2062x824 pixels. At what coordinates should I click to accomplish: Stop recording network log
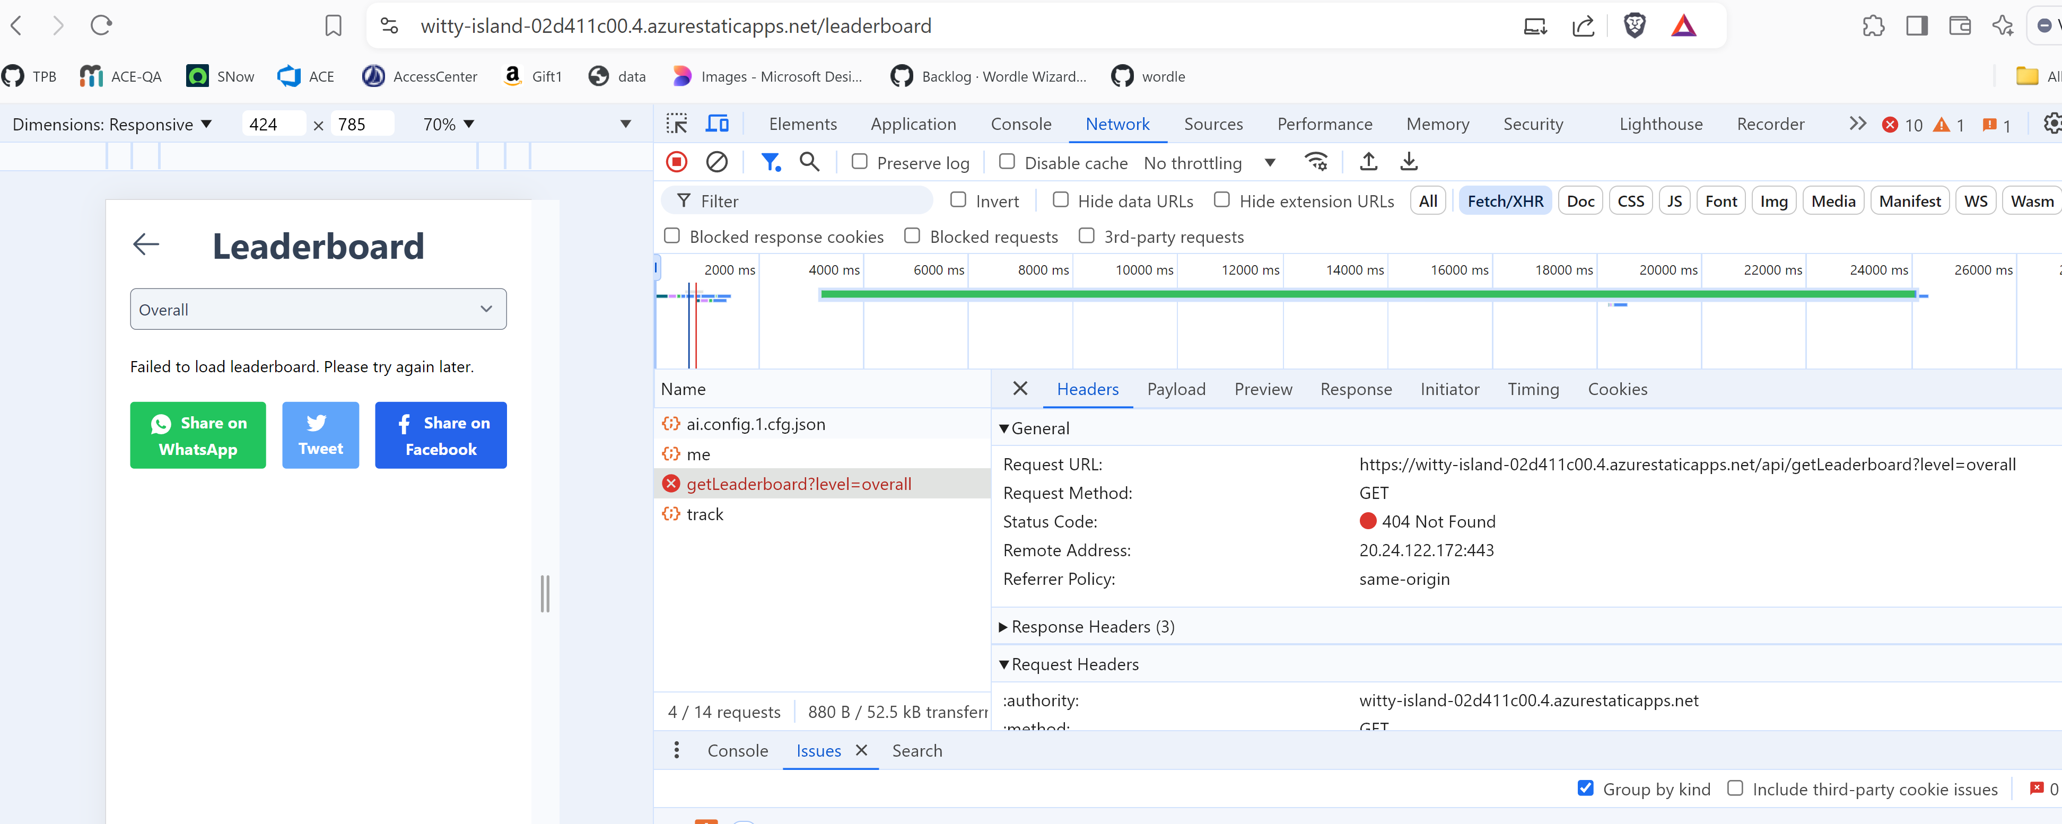676,162
